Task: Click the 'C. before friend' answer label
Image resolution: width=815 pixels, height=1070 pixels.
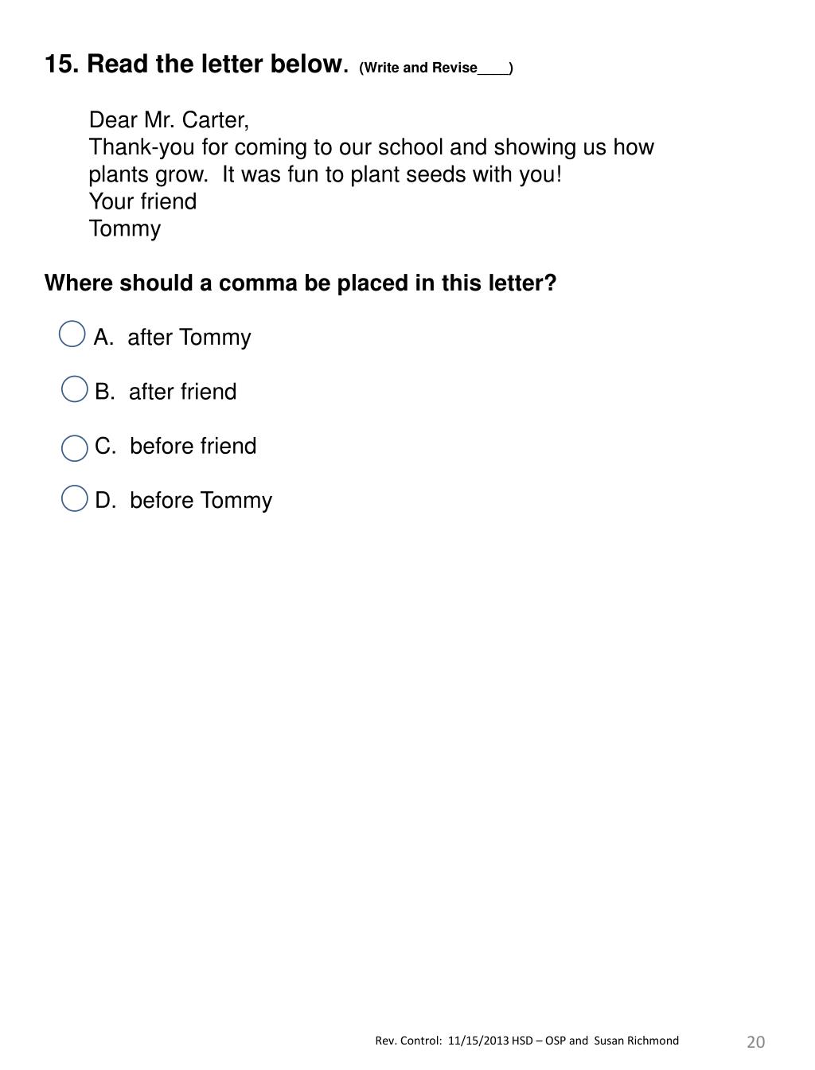Action: pyautogui.click(x=176, y=446)
